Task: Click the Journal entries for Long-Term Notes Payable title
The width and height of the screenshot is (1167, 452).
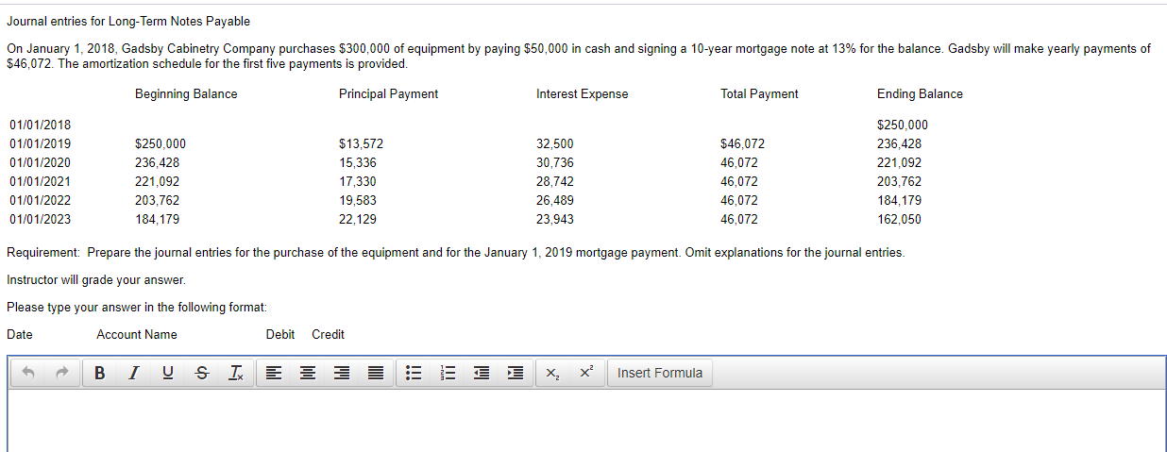Action: 128,21
